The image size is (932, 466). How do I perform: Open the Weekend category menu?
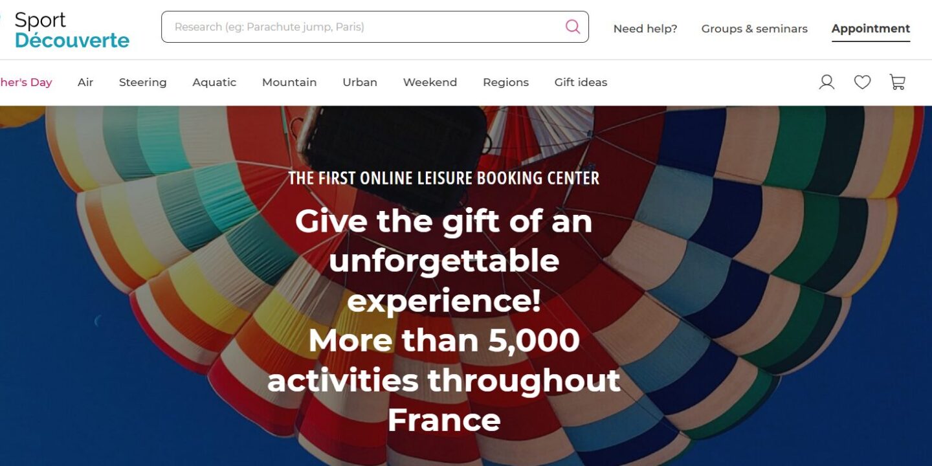tap(430, 82)
